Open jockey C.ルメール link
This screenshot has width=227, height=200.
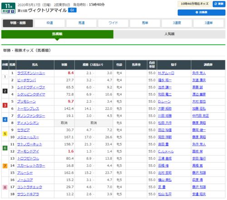(x=166, y=152)
